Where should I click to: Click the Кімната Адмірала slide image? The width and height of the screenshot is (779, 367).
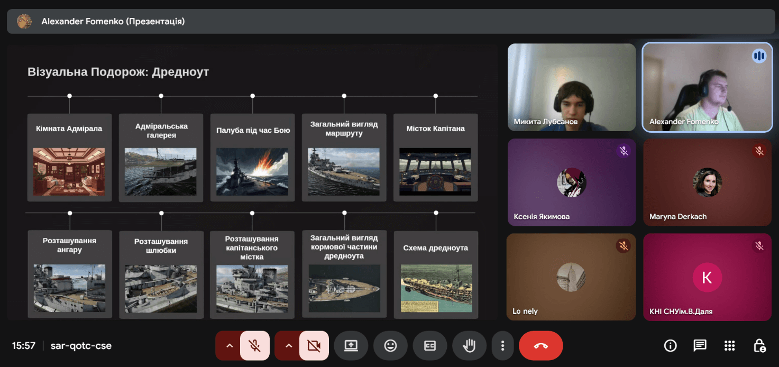coord(69,171)
